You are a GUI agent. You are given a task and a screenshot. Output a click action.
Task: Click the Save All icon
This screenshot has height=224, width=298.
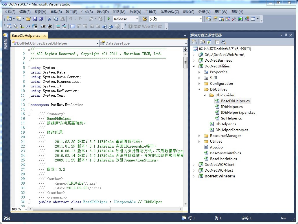[x=41, y=19]
